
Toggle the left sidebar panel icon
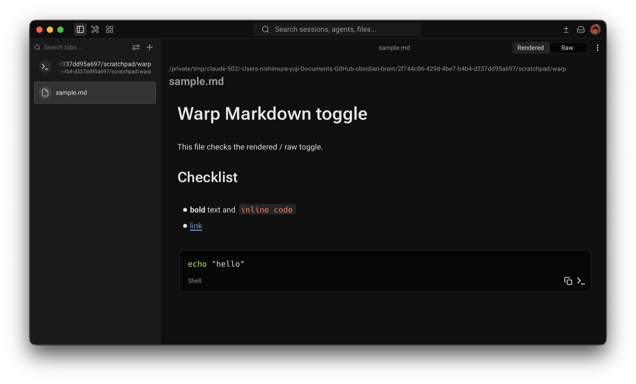pos(80,29)
